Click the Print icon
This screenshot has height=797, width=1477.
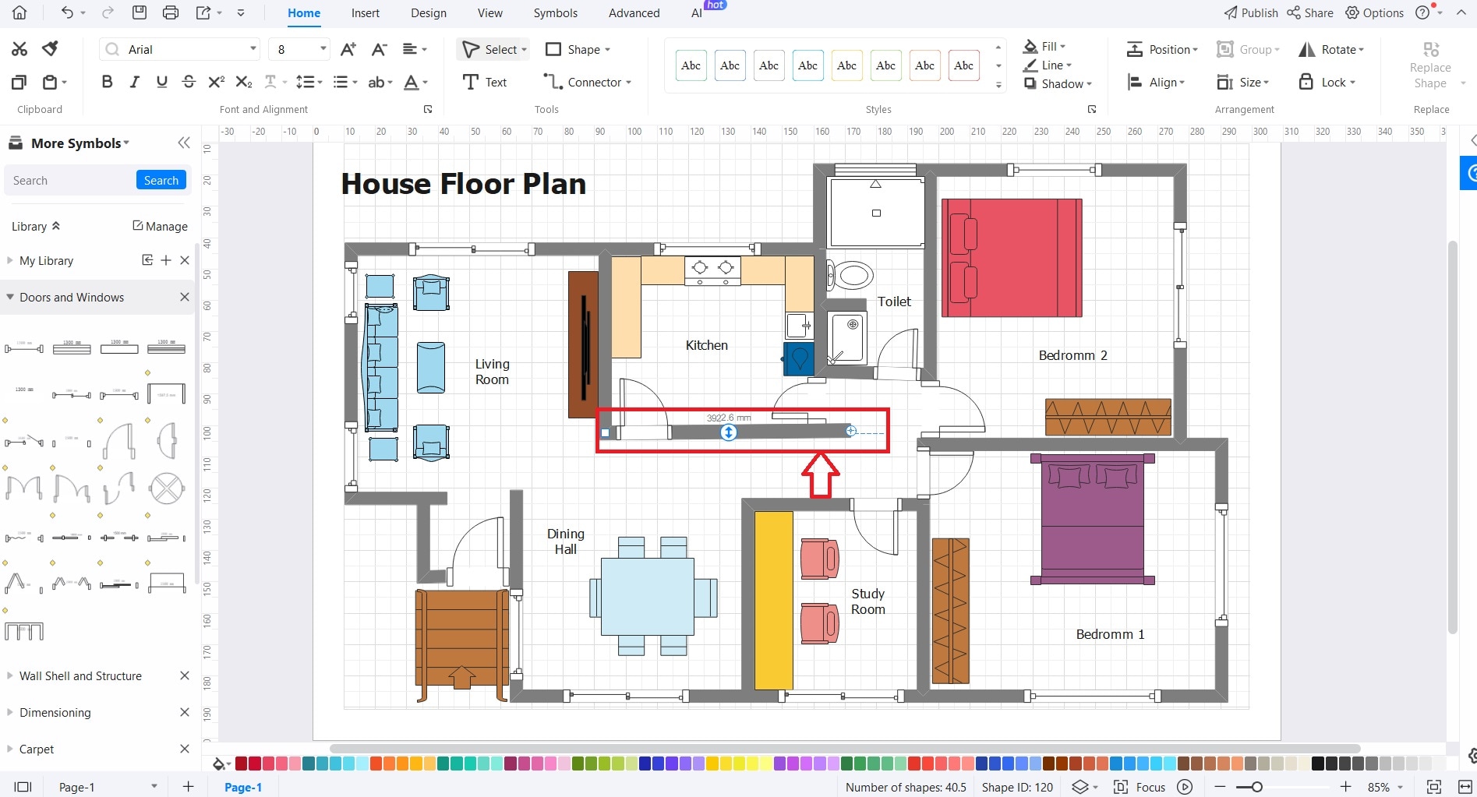point(171,12)
